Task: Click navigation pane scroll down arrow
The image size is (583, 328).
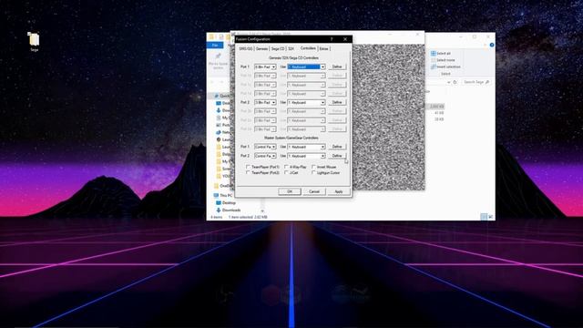Action: coord(262,210)
